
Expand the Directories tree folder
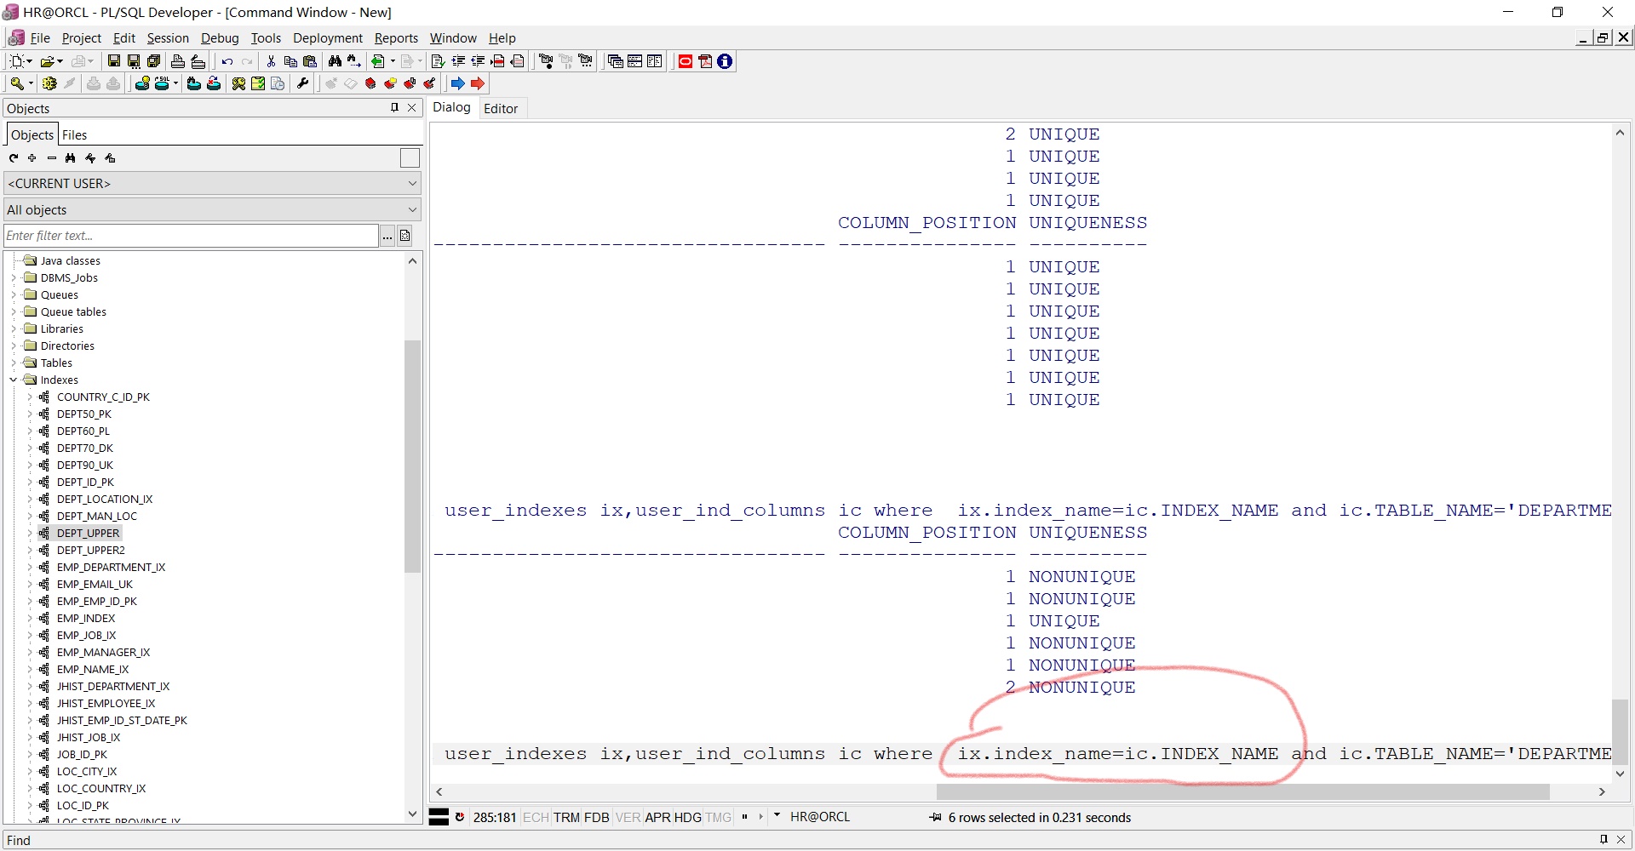pos(14,346)
